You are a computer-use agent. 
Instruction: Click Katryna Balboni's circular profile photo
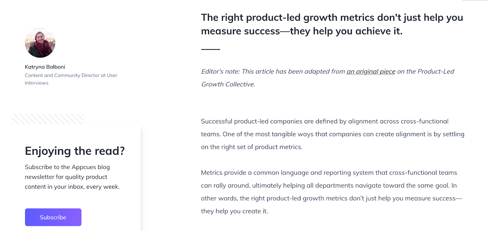click(40, 43)
